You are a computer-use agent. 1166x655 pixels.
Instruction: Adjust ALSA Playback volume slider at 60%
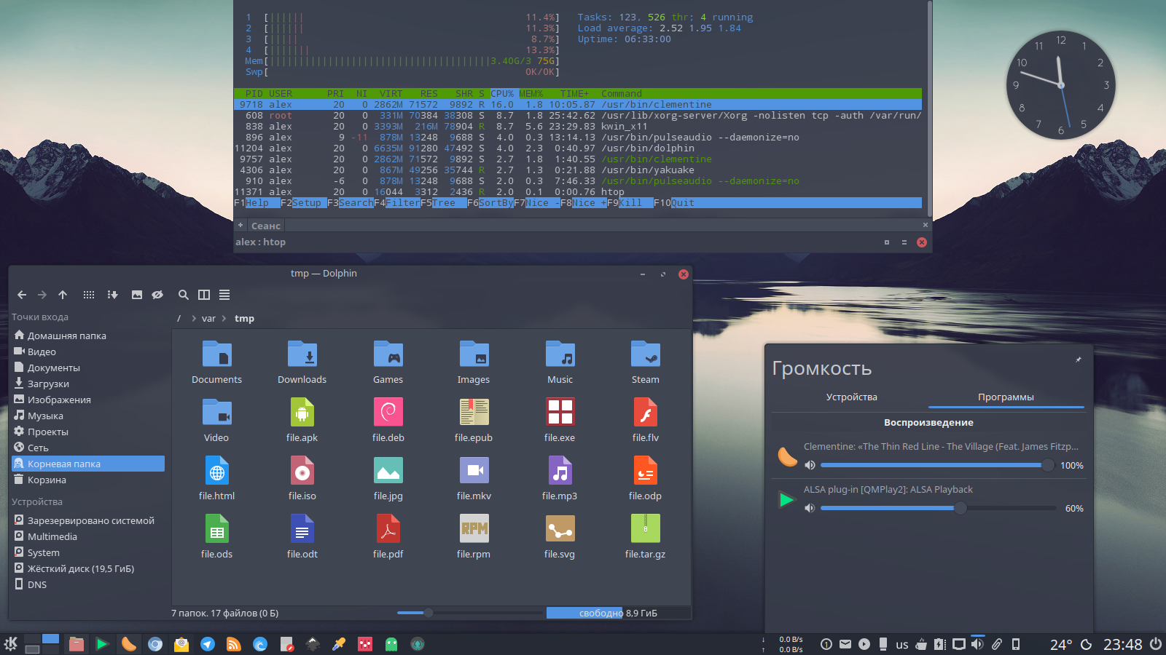coord(937,508)
